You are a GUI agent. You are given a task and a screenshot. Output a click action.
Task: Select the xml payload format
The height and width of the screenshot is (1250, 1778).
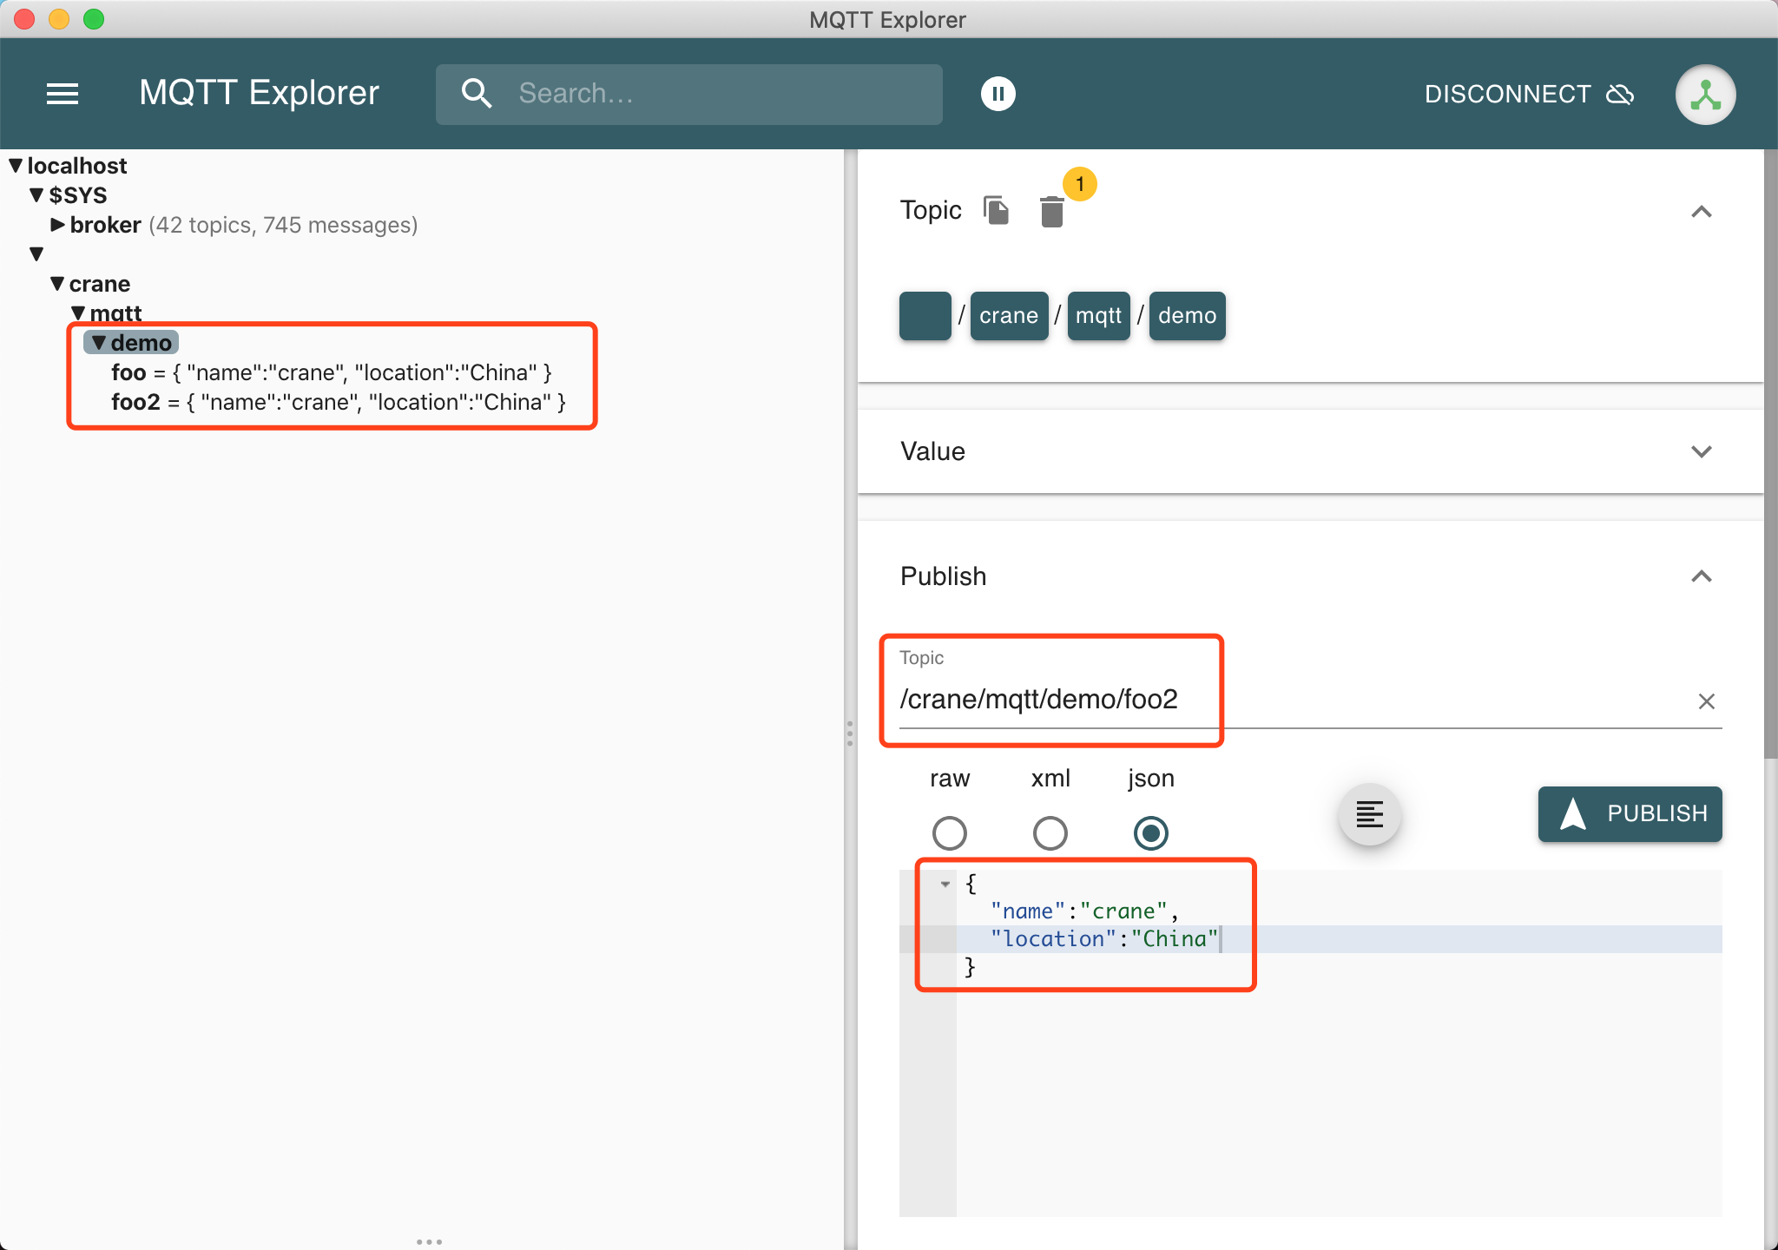(x=1050, y=833)
